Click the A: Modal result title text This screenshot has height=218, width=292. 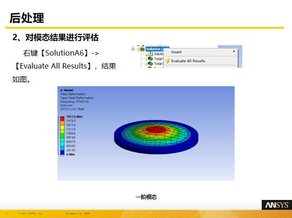point(66,90)
